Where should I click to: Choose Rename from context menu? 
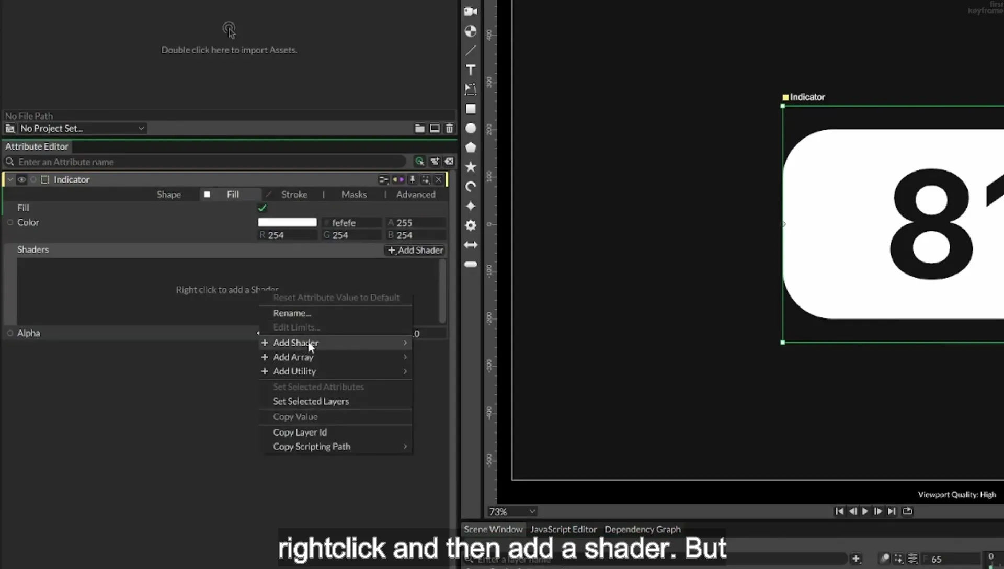click(336, 313)
